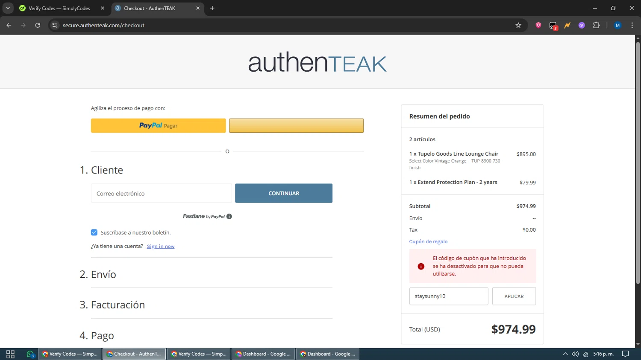The height and width of the screenshot is (360, 641).
Task: Open the WhatsApp taskbar icon
Action: (x=30, y=354)
